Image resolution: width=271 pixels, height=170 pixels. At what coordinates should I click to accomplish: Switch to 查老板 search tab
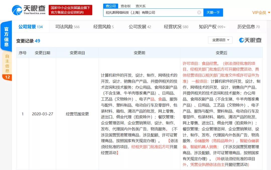point(125,6)
